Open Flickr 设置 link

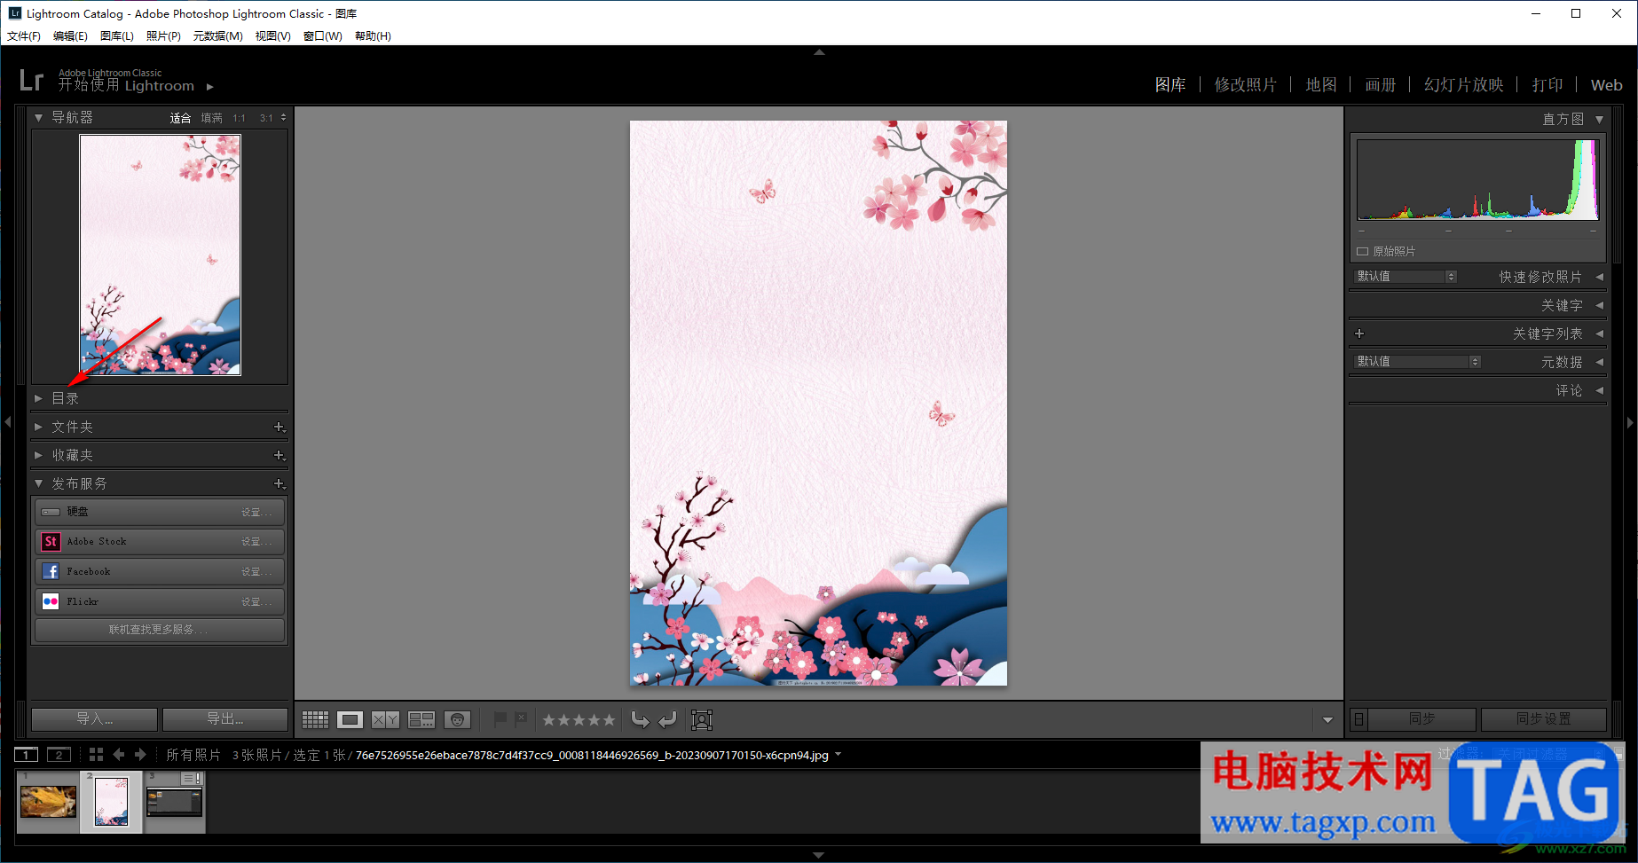click(256, 602)
